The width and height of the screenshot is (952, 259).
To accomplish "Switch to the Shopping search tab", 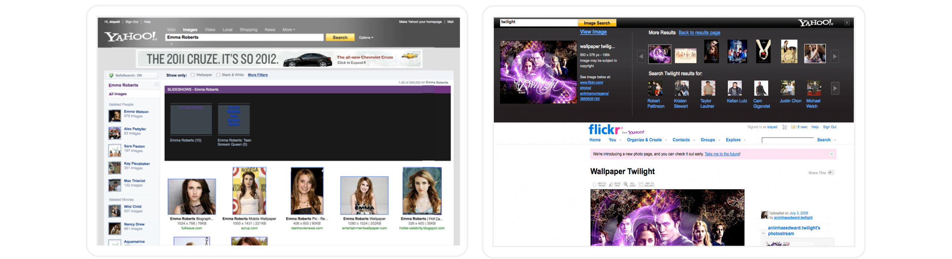I will click(x=248, y=30).
